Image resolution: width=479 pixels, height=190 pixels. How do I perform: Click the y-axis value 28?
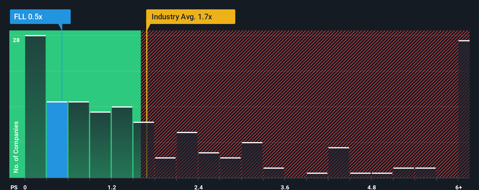16,40
